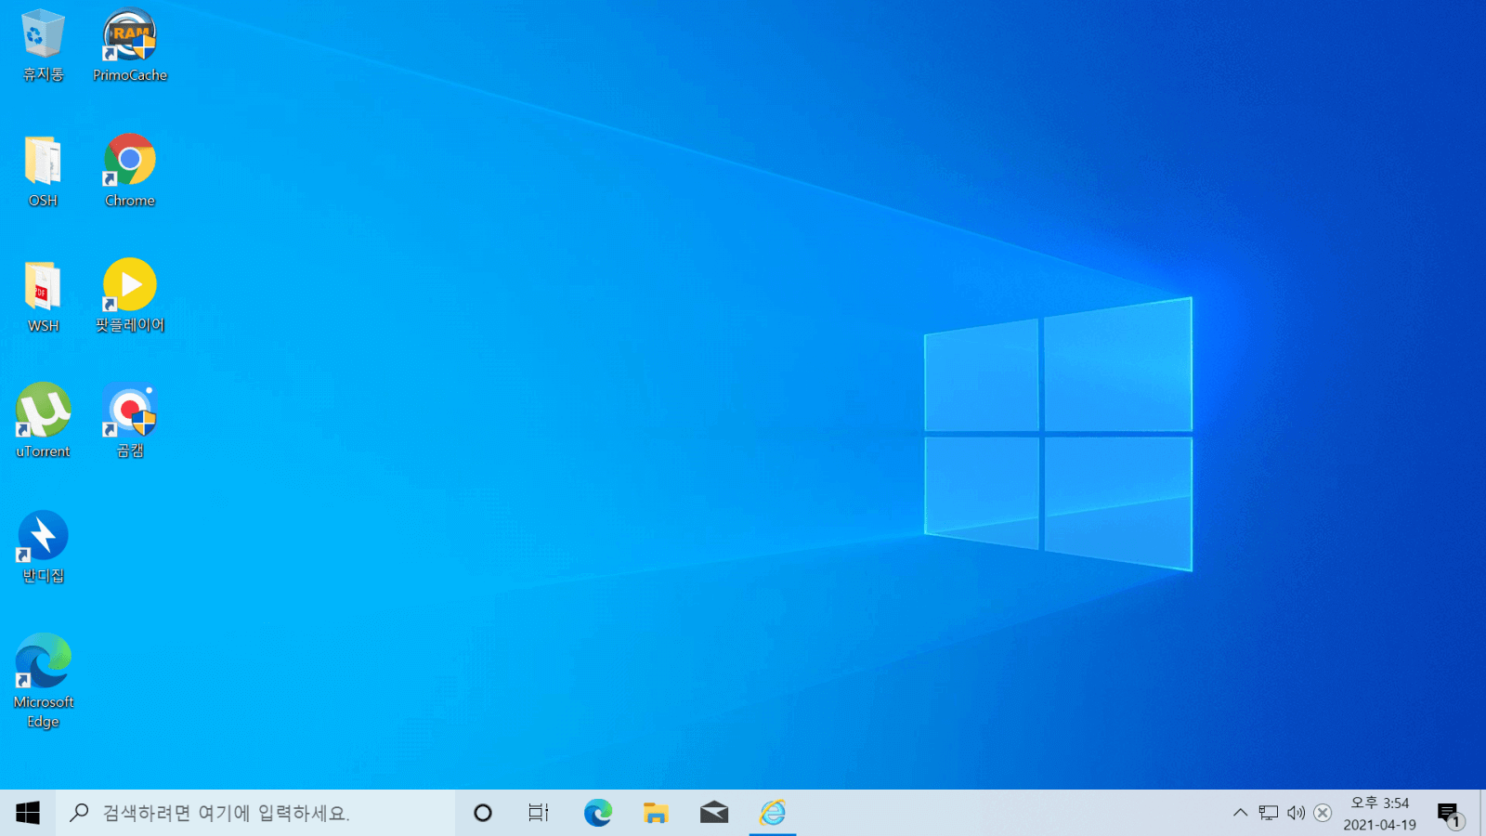Open the clock showing 오후 3:54
The width and height of the screenshot is (1486, 836).
pos(1380,813)
